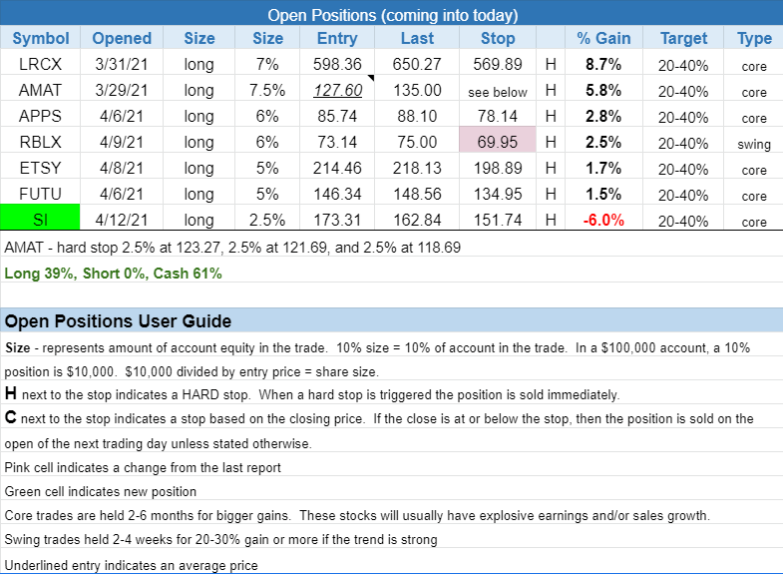The height and width of the screenshot is (574, 783).
Task: Select the 78.14 stop price
Action: [498, 116]
